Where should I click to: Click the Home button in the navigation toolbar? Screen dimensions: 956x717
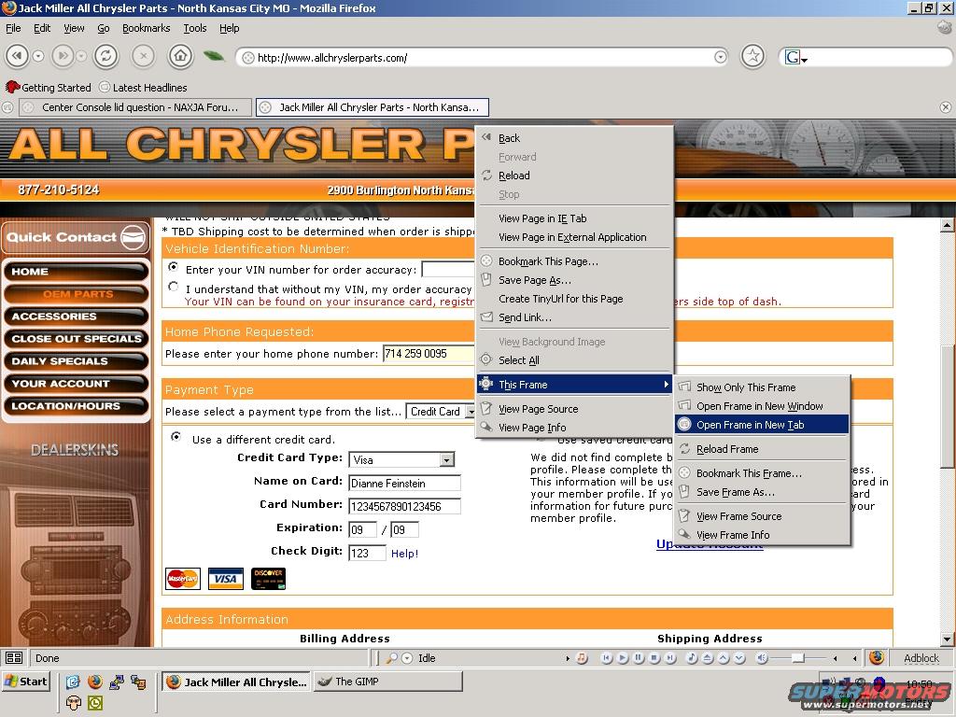tap(180, 57)
